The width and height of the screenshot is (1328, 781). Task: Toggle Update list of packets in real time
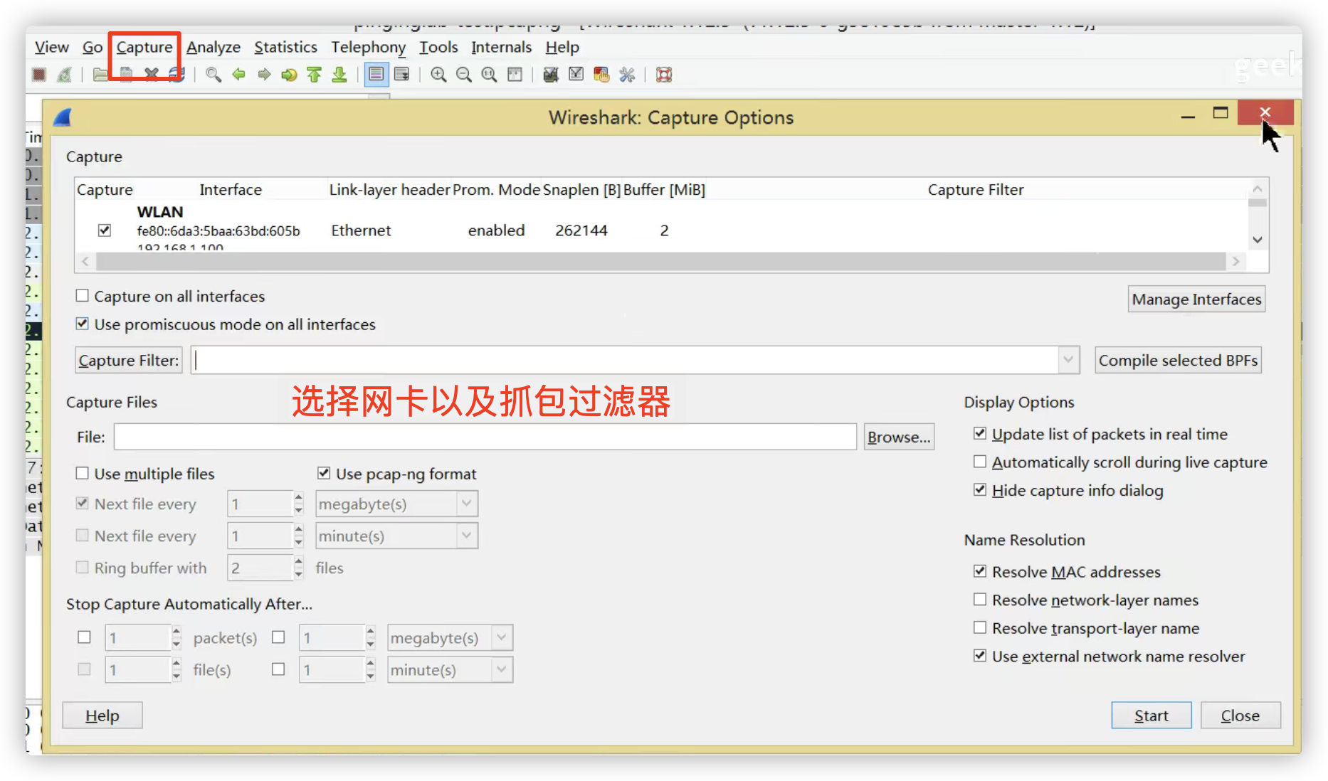(x=980, y=433)
